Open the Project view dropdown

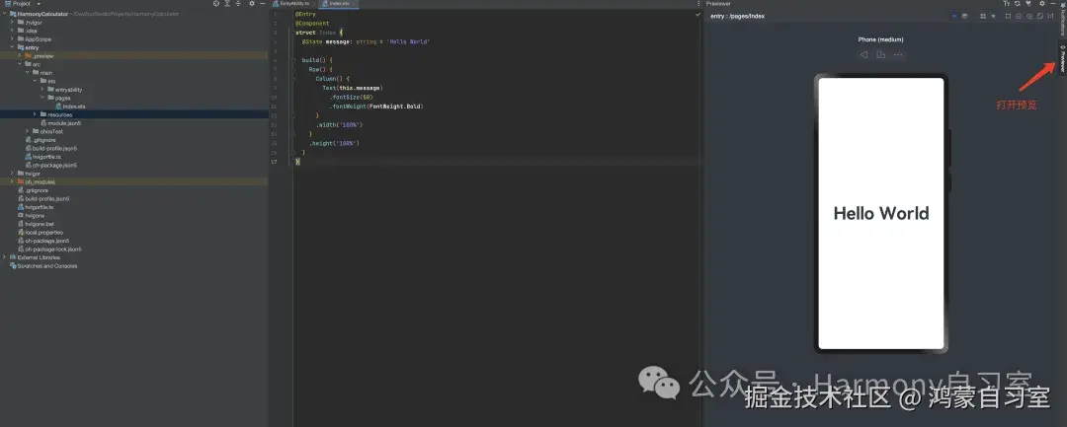39,3
